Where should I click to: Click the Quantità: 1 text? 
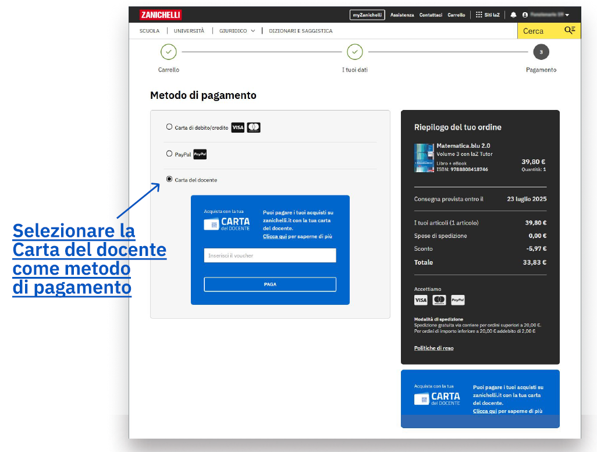(534, 169)
